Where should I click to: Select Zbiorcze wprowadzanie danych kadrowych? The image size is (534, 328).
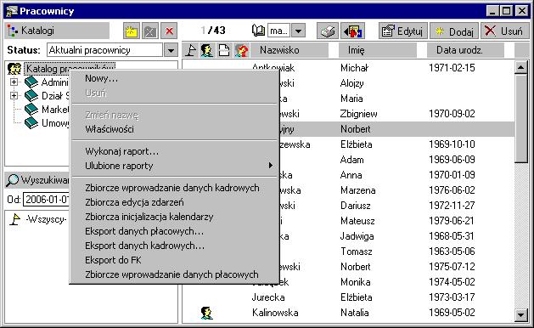pos(174,188)
